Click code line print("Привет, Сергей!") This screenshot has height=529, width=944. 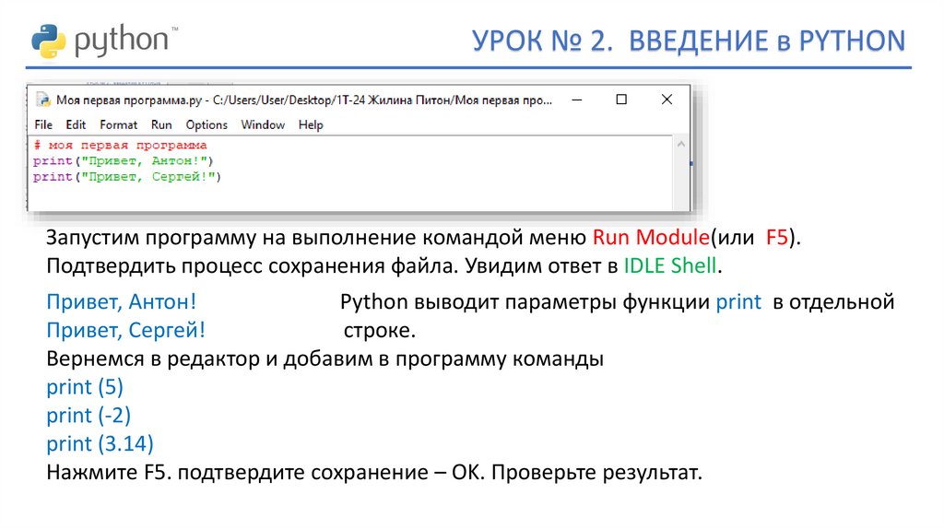pos(127,176)
